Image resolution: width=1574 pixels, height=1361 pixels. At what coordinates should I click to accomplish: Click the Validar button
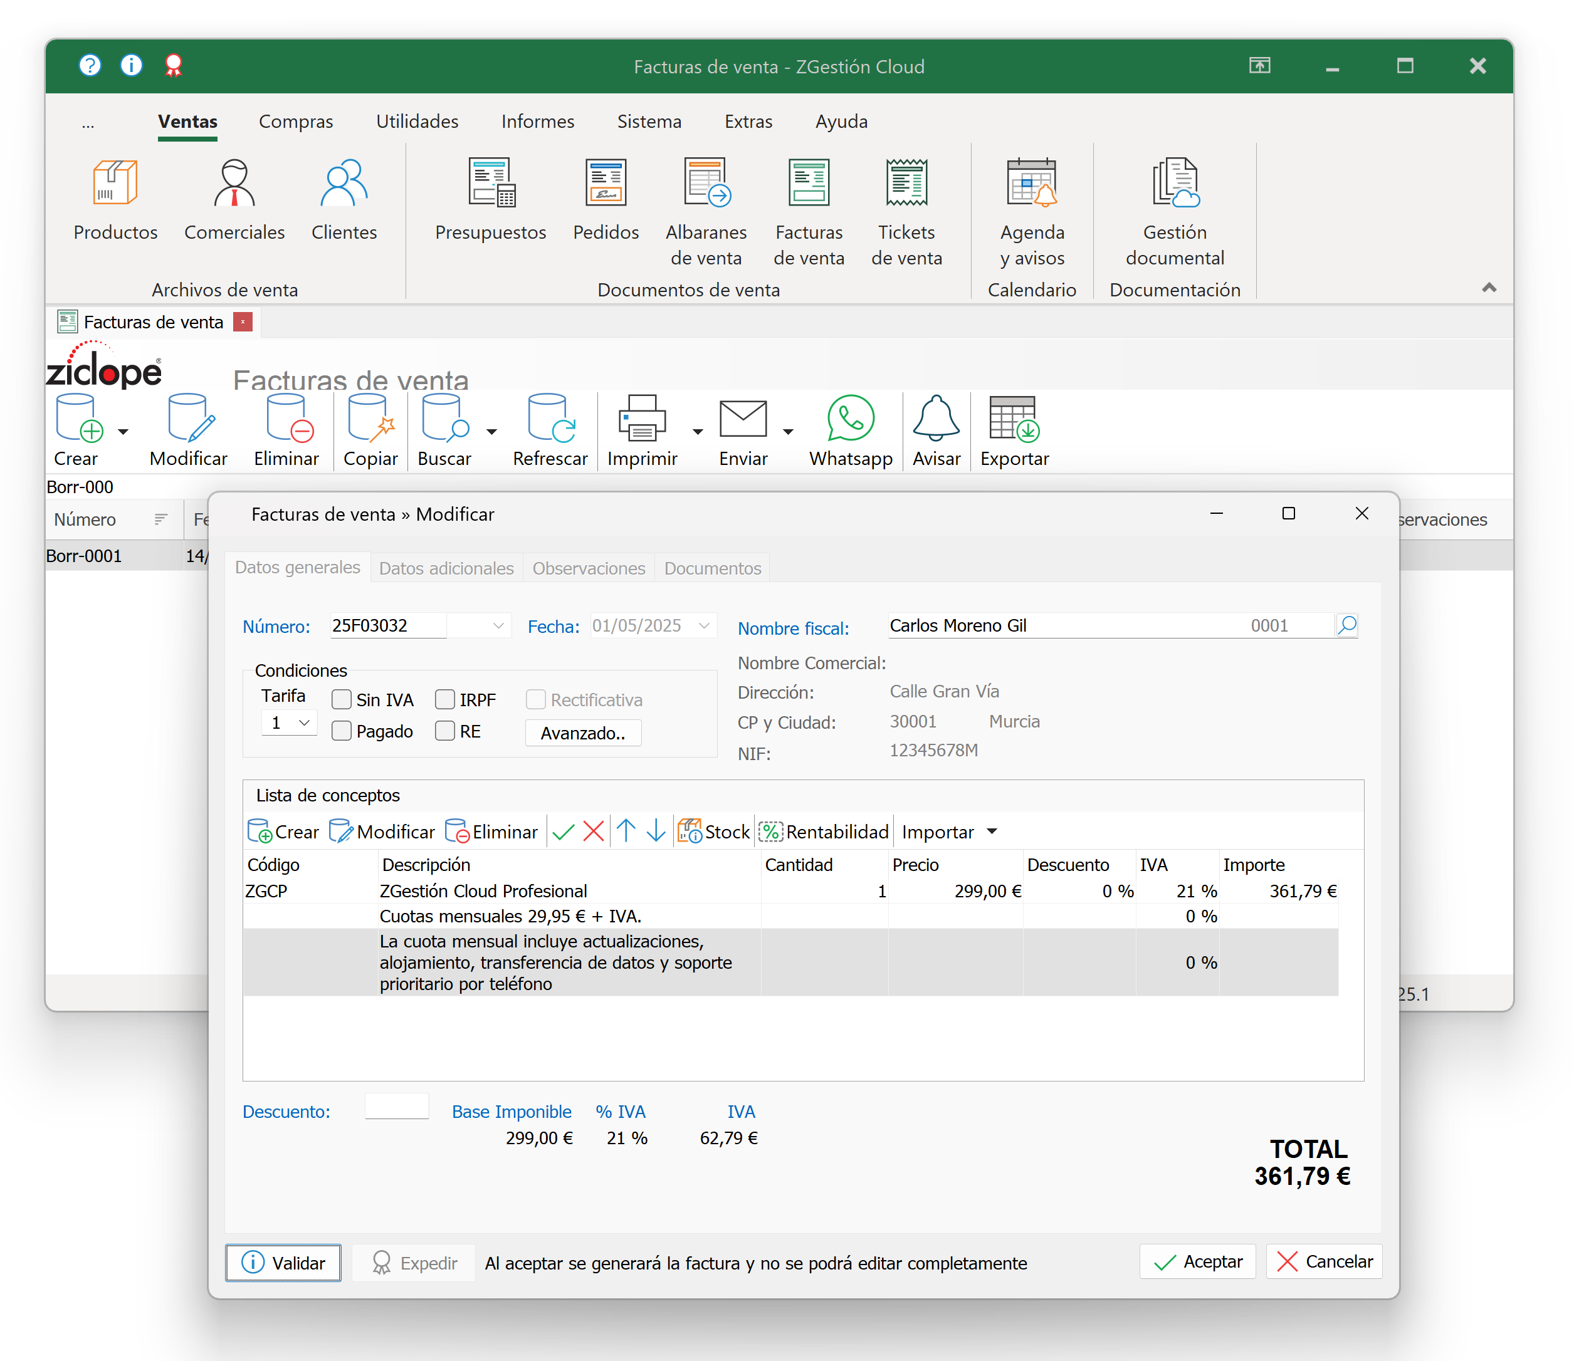click(283, 1262)
